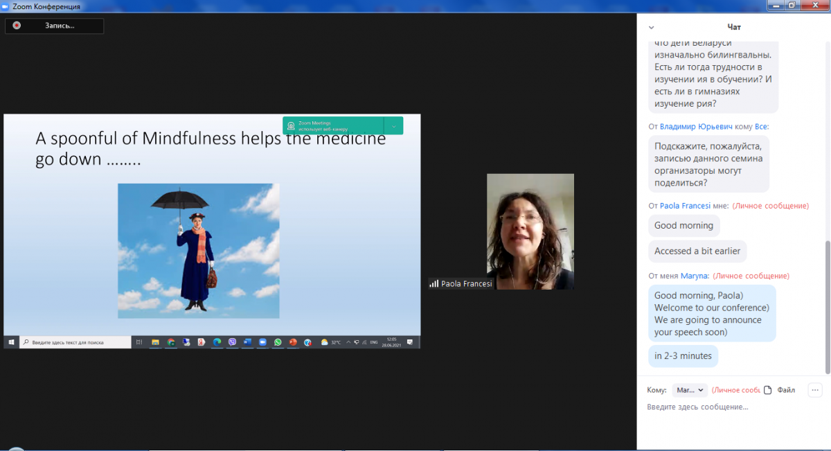Click the file attachment page icon
Viewport: 831px width, 451px height.
767,390
